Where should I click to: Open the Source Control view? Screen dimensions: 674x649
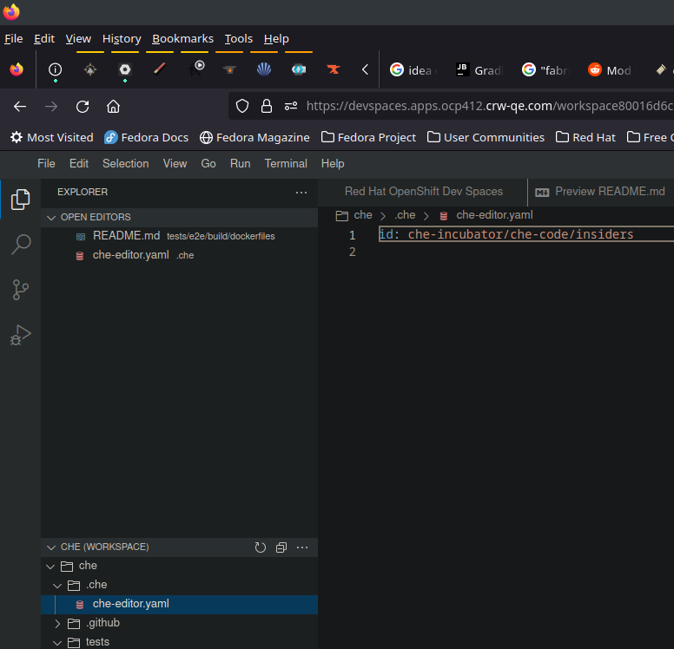(x=20, y=290)
